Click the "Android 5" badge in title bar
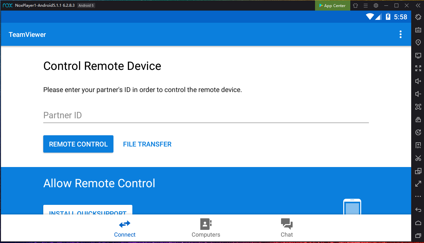The image size is (424, 243). tap(86, 5)
